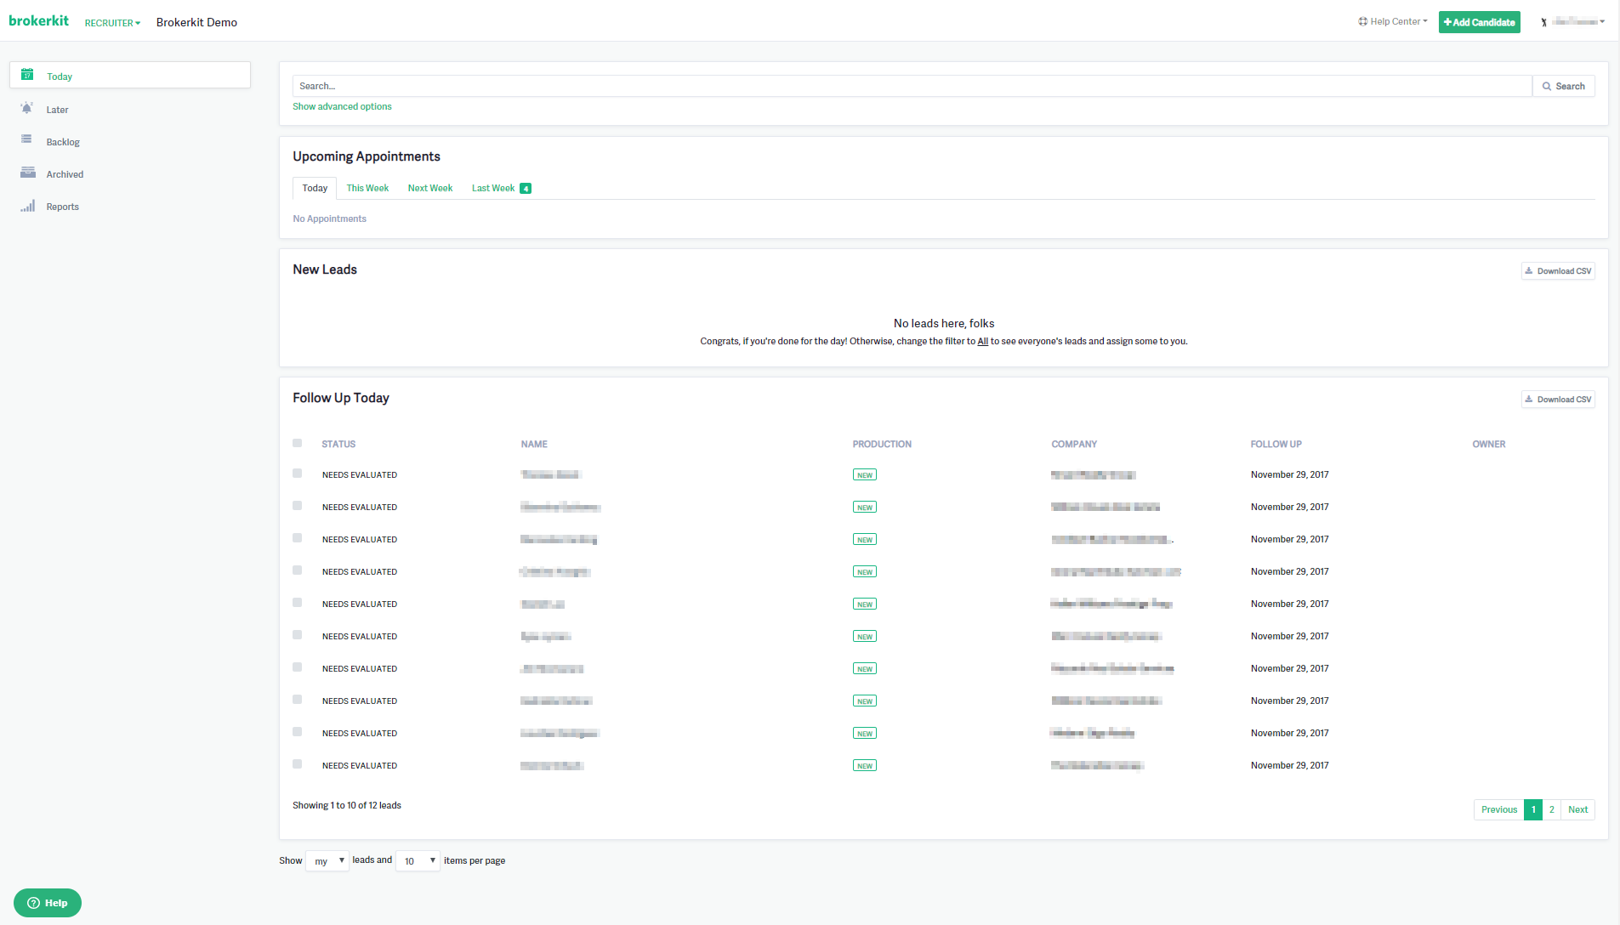Check the first Needs Evaluated lead checkbox
The width and height of the screenshot is (1620, 925).
(x=298, y=474)
